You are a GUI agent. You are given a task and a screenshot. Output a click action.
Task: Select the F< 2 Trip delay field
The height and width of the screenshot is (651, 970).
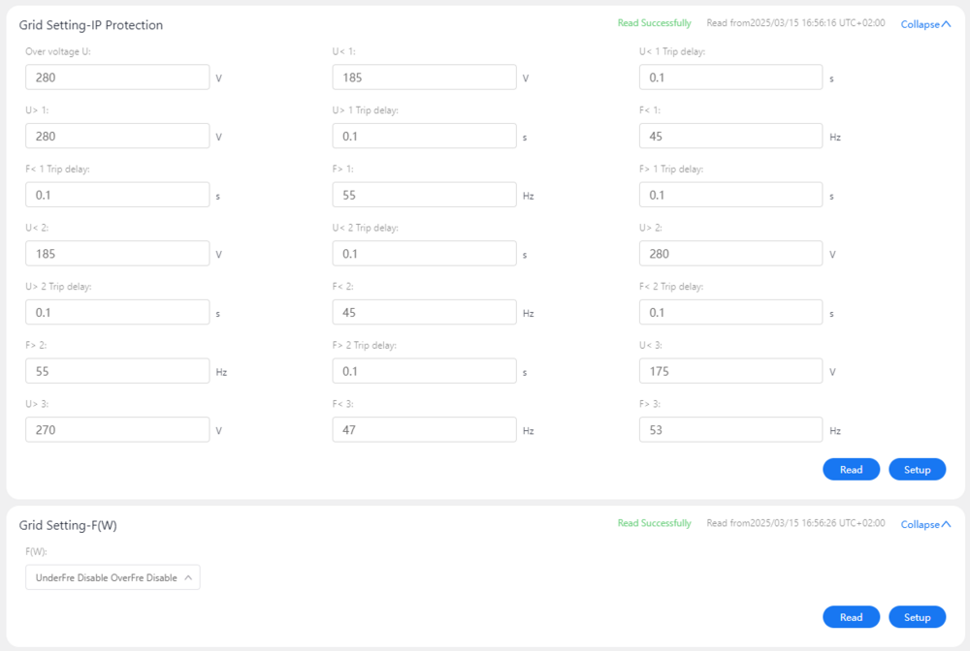(730, 312)
